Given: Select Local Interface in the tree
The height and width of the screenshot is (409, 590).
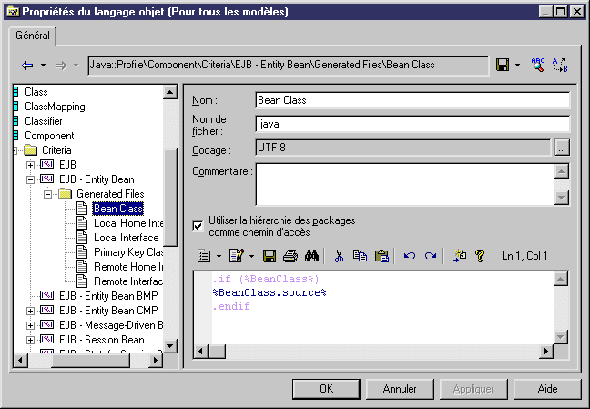Looking at the screenshot, I should 126,238.
